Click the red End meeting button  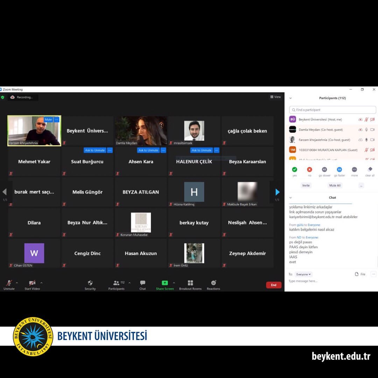coord(274,285)
